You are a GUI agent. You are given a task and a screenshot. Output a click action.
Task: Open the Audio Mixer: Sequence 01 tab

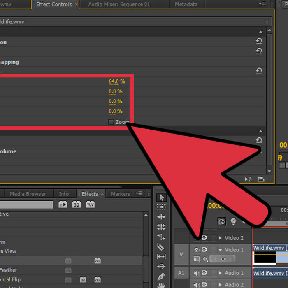point(119,5)
